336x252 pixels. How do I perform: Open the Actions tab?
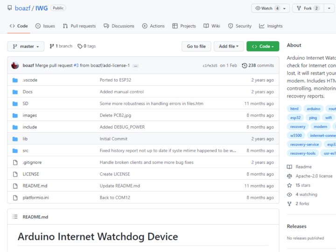pyautogui.click(x=154, y=26)
